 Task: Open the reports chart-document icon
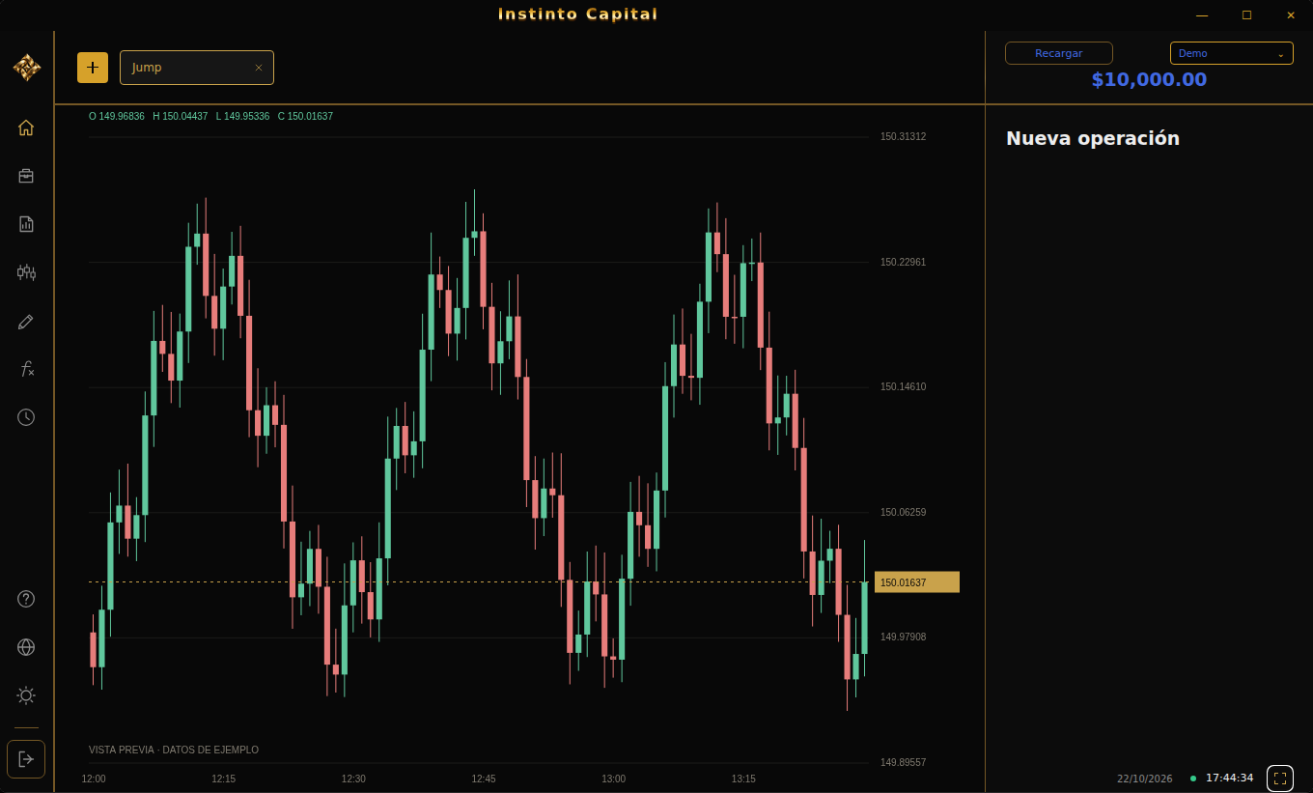tap(26, 224)
